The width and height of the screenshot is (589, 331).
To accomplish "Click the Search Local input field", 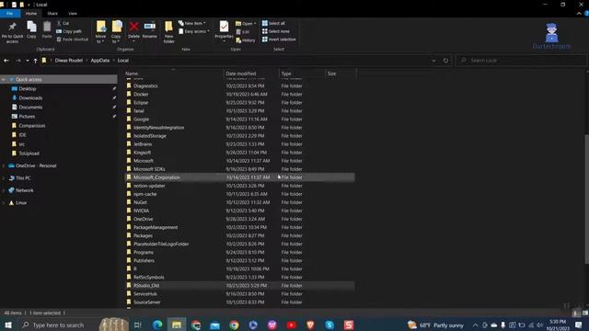I will coord(521,61).
